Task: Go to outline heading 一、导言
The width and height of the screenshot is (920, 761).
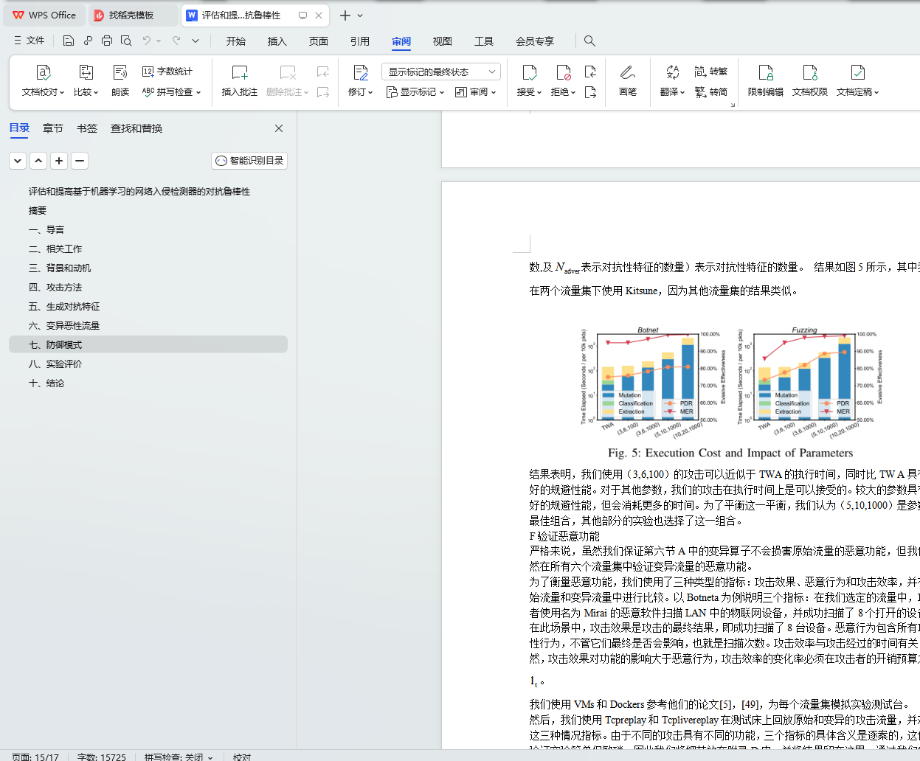Action: click(x=46, y=230)
